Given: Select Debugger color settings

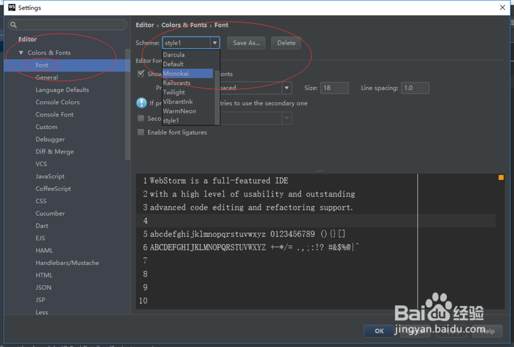Looking at the screenshot, I should [50, 139].
